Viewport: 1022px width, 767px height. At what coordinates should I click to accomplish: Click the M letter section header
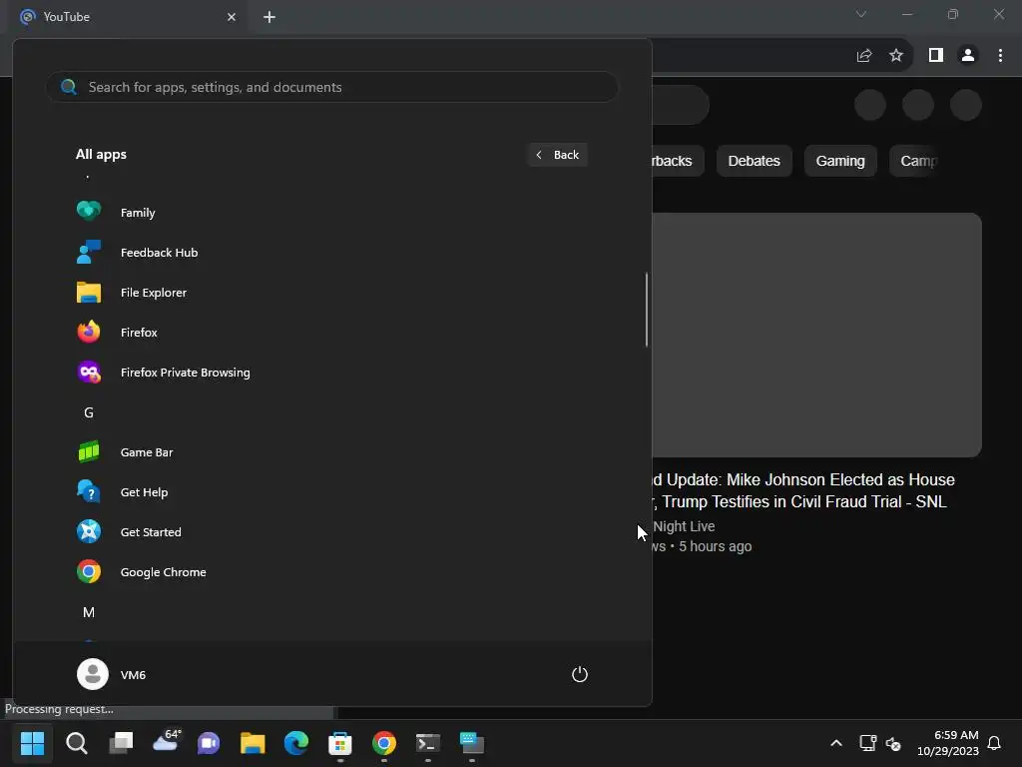coord(89,612)
